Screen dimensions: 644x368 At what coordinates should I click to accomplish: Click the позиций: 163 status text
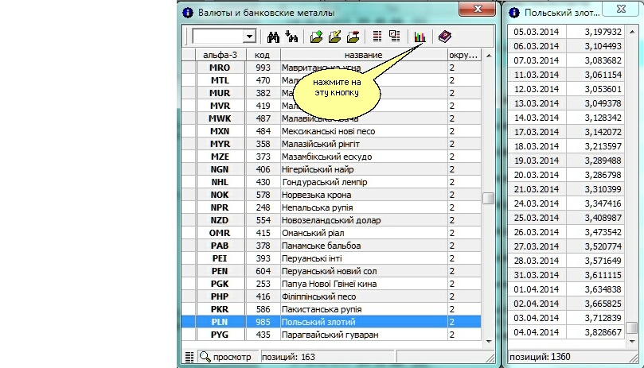pos(288,357)
